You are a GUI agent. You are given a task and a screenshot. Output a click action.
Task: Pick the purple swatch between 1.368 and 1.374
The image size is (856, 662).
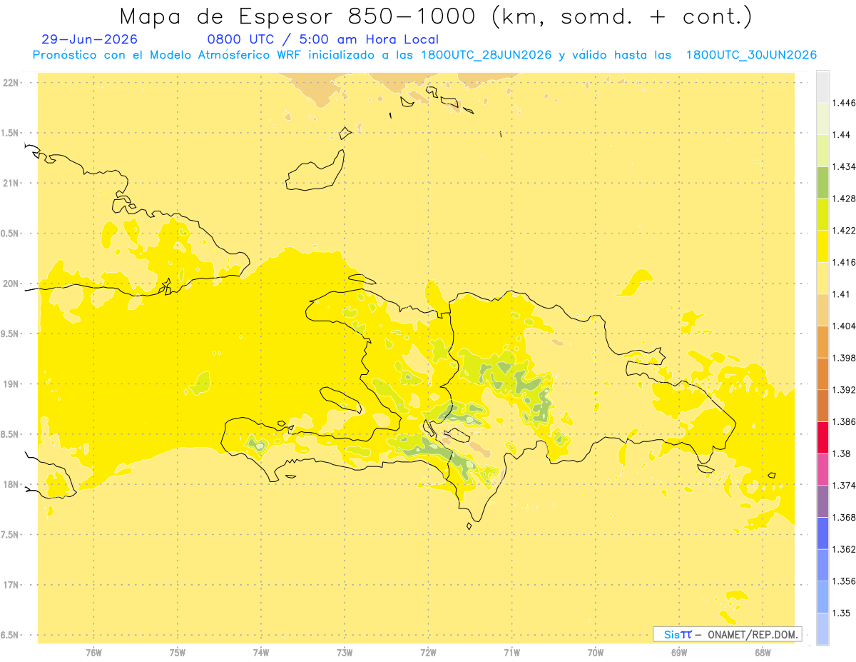(x=822, y=501)
